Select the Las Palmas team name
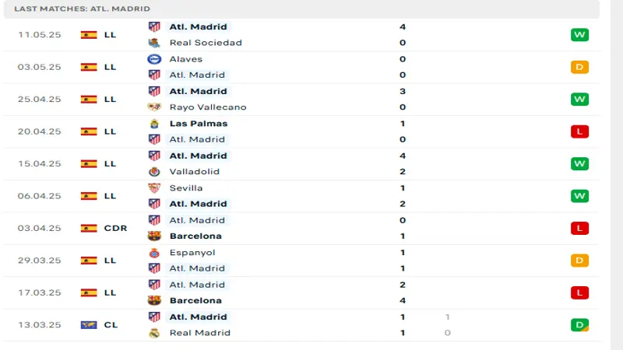The width and height of the screenshot is (623, 350). pos(198,124)
